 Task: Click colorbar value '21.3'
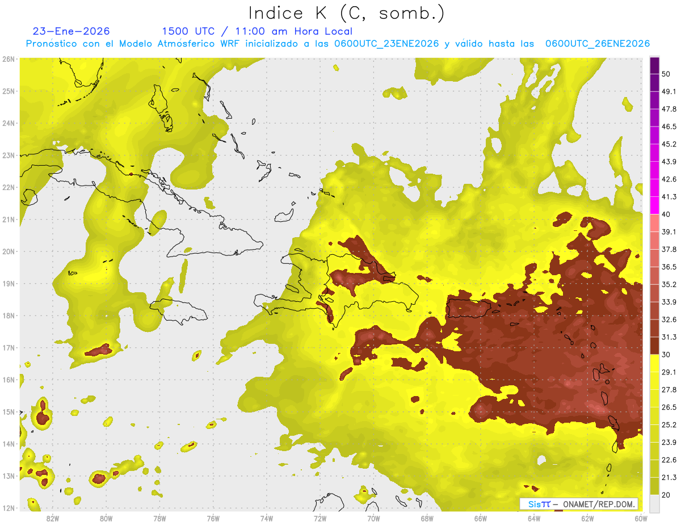(669, 477)
